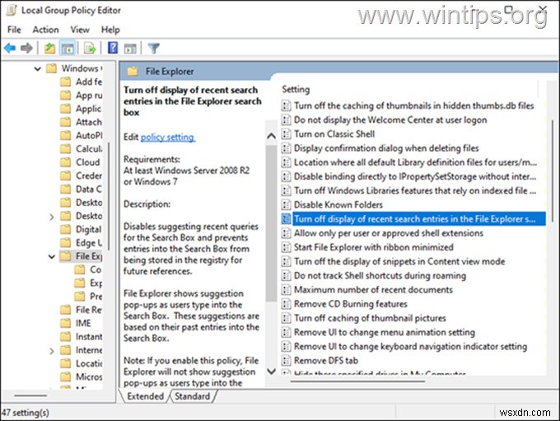
Task: Select the Micros folder in tree
Action: pos(89,377)
